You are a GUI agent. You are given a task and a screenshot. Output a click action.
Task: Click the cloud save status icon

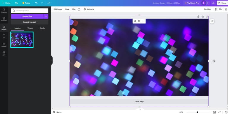(x=49, y=3)
